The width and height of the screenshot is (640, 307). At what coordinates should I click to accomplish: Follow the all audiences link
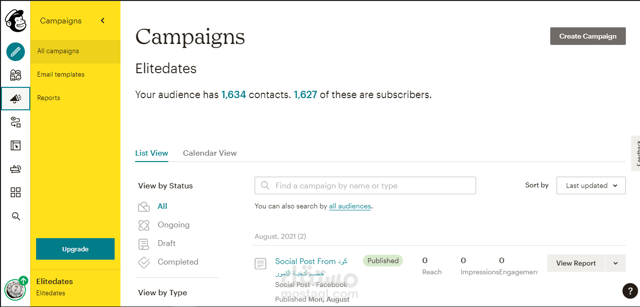(350, 206)
